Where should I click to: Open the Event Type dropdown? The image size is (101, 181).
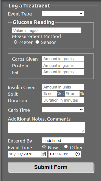pos(63,14)
